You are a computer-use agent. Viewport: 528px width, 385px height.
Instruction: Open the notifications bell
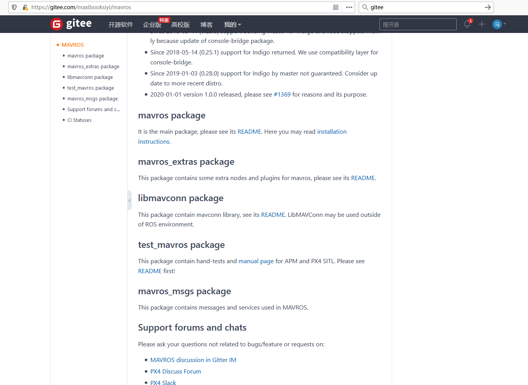(x=467, y=24)
